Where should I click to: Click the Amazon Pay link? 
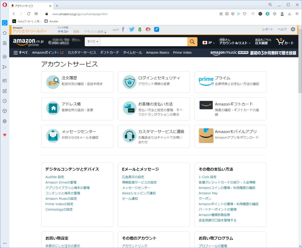click(208, 193)
